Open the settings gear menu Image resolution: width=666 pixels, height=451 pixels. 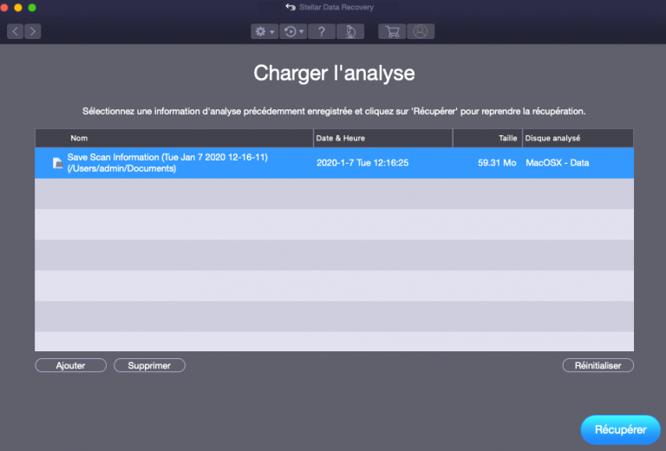[263, 31]
